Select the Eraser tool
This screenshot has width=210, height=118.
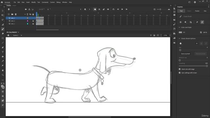coord(3,33)
